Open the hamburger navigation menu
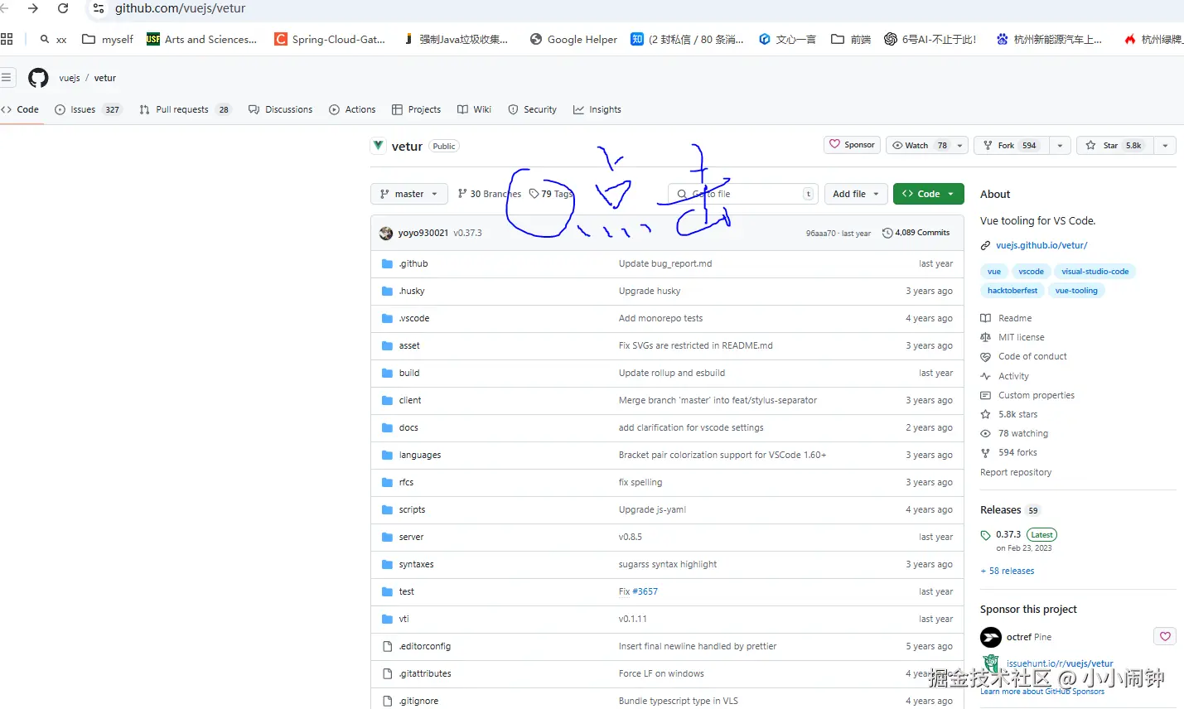 [7, 78]
